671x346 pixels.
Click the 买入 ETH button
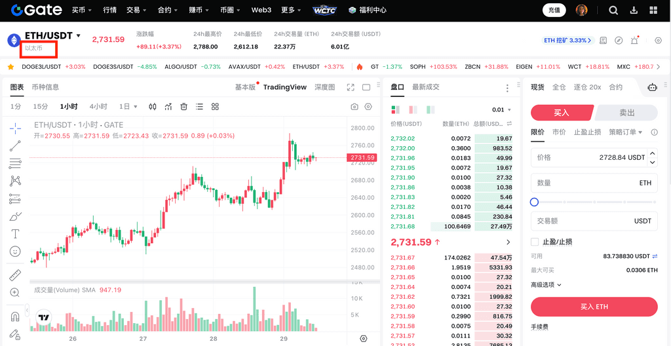594,307
